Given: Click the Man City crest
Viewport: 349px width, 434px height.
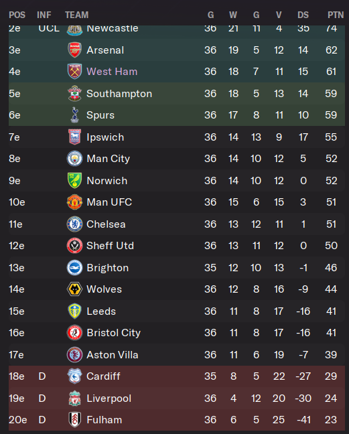Looking at the screenshot, I should click(74, 159).
